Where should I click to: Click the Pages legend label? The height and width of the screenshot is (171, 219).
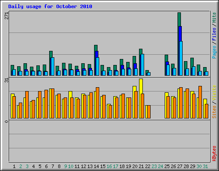click(214, 52)
